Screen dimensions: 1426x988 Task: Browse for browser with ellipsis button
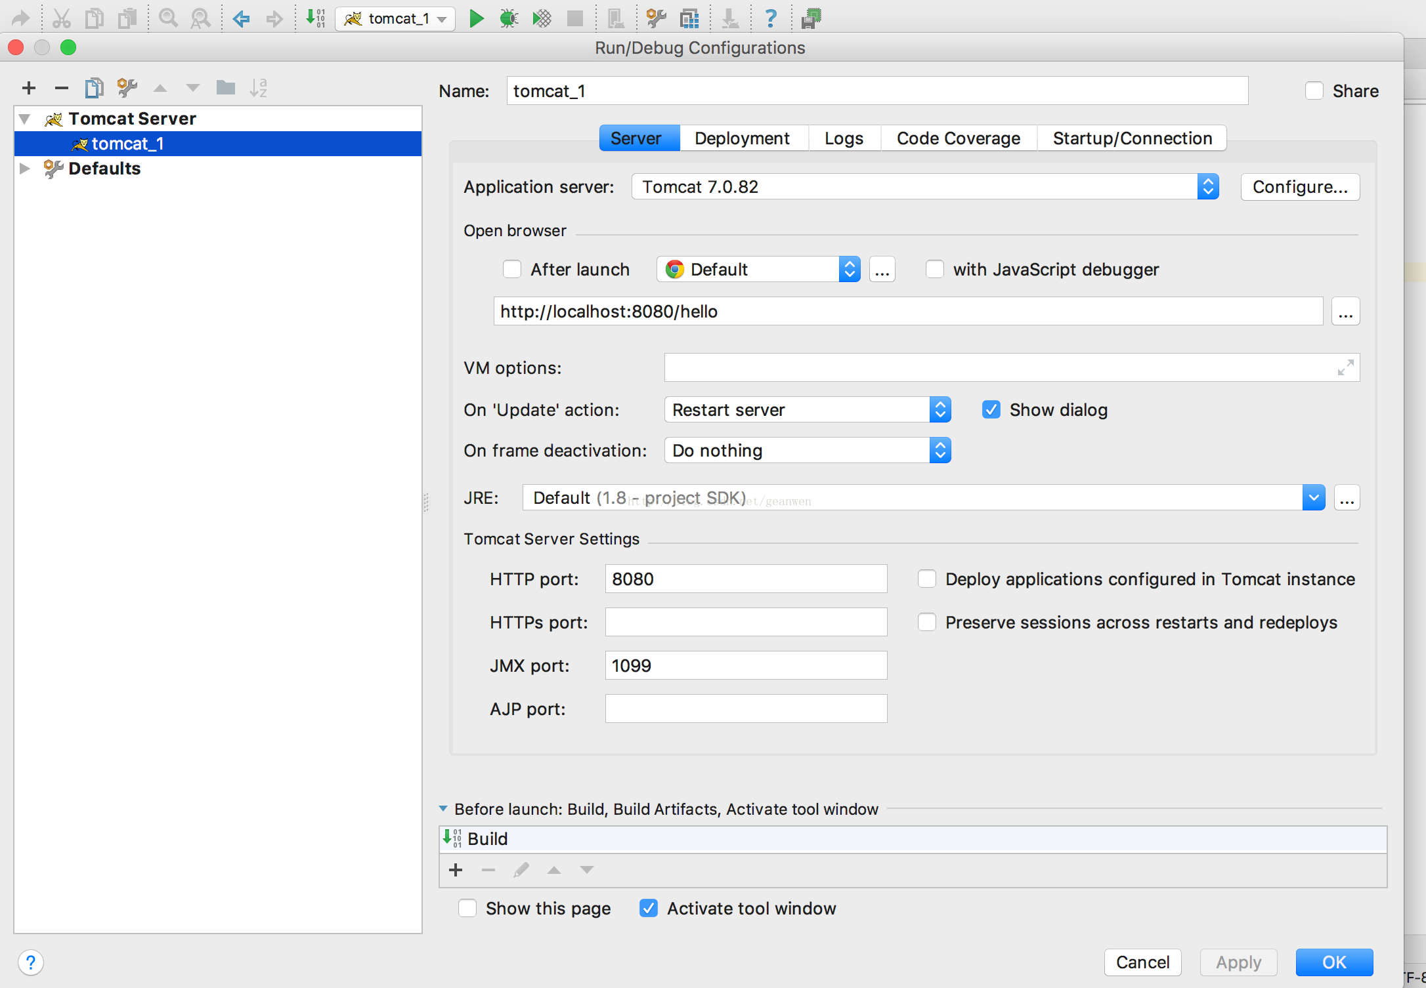pyautogui.click(x=882, y=269)
